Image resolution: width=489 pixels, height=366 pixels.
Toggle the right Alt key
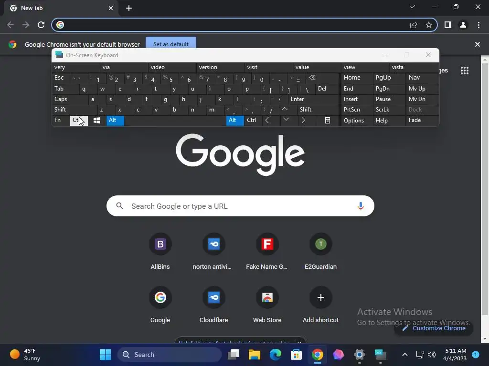tap(235, 121)
